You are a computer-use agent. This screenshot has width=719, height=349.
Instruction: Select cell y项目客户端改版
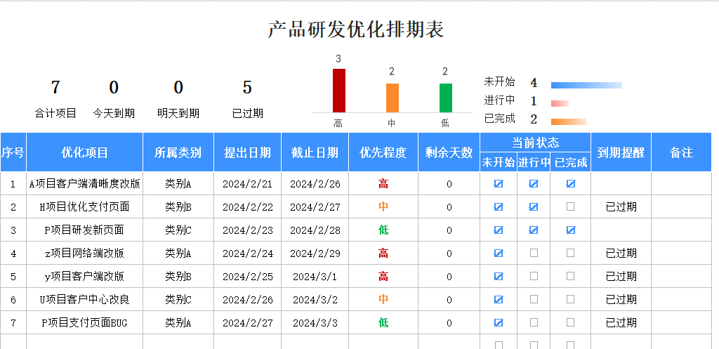coord(85,276)
